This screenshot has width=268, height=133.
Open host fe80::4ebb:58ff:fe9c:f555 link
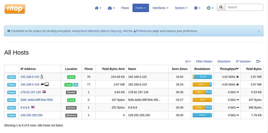point(37,100)
